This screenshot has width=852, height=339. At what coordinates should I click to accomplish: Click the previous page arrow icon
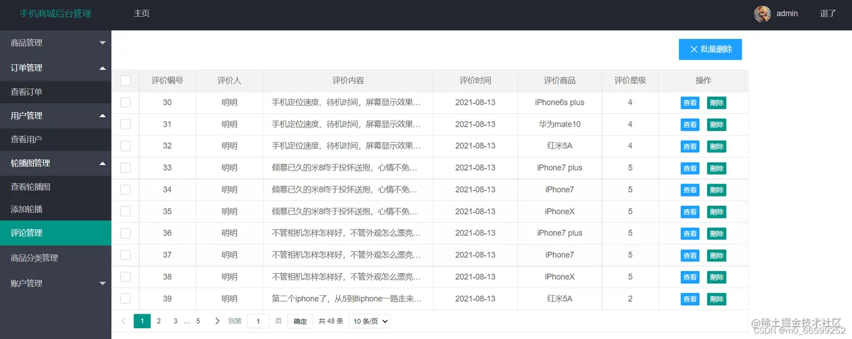(123, 320)
